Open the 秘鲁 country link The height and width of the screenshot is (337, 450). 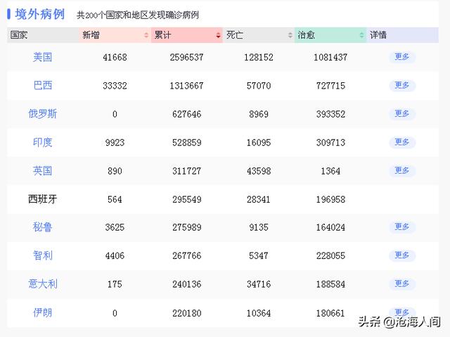[x=42, y=227]
